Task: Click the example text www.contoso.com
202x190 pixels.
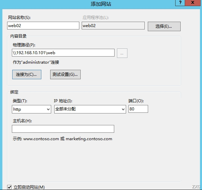Action: 41,139
